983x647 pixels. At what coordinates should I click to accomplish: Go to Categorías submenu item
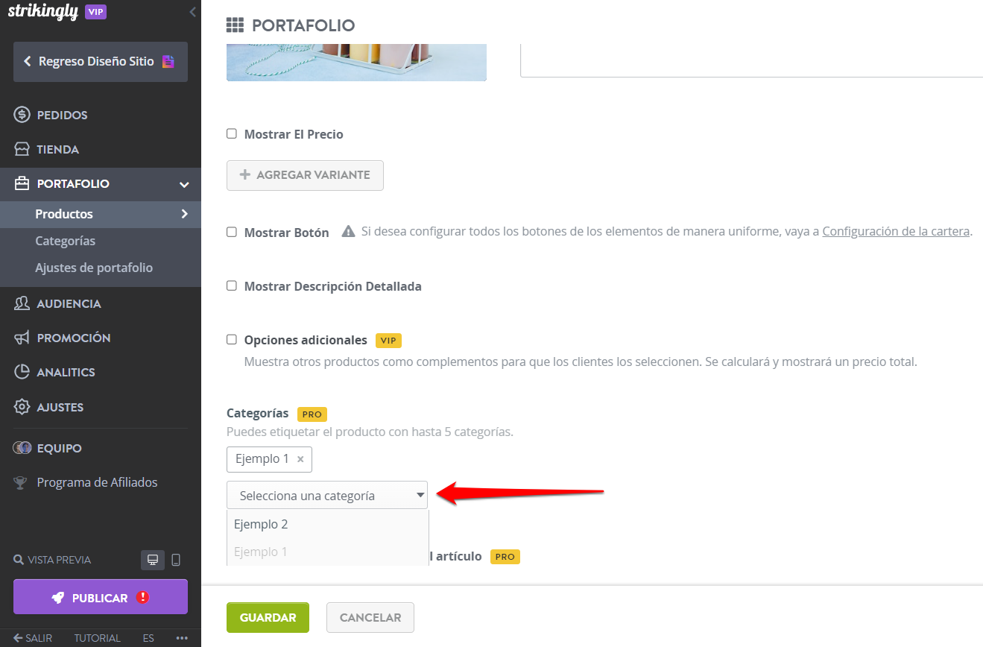(66, 241)
